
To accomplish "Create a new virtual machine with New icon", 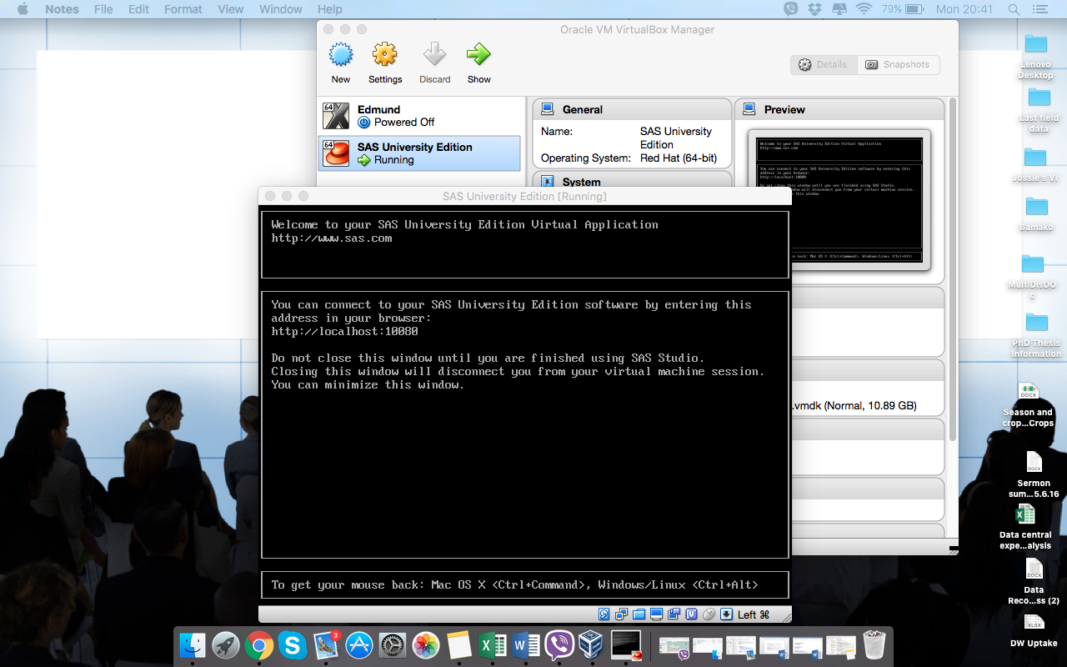I will click(x=340, y=58).
